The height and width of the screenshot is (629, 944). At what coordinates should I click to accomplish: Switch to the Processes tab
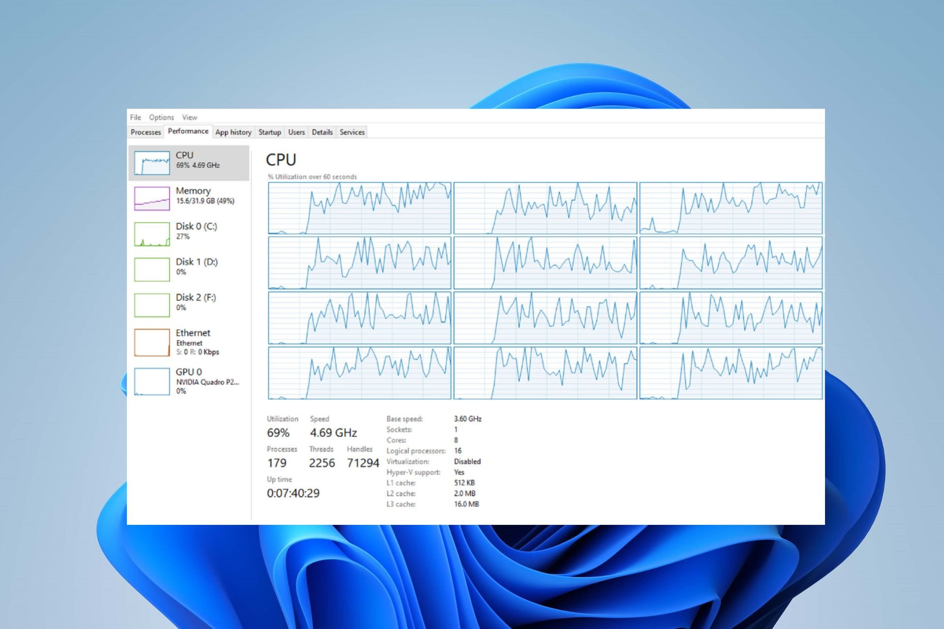[146, 132]
